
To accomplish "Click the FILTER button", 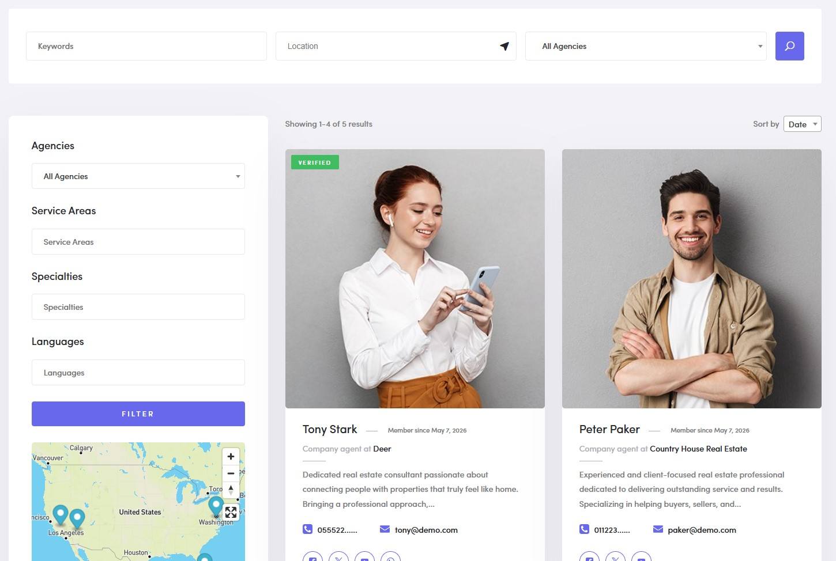I will [x=138, y=414].
